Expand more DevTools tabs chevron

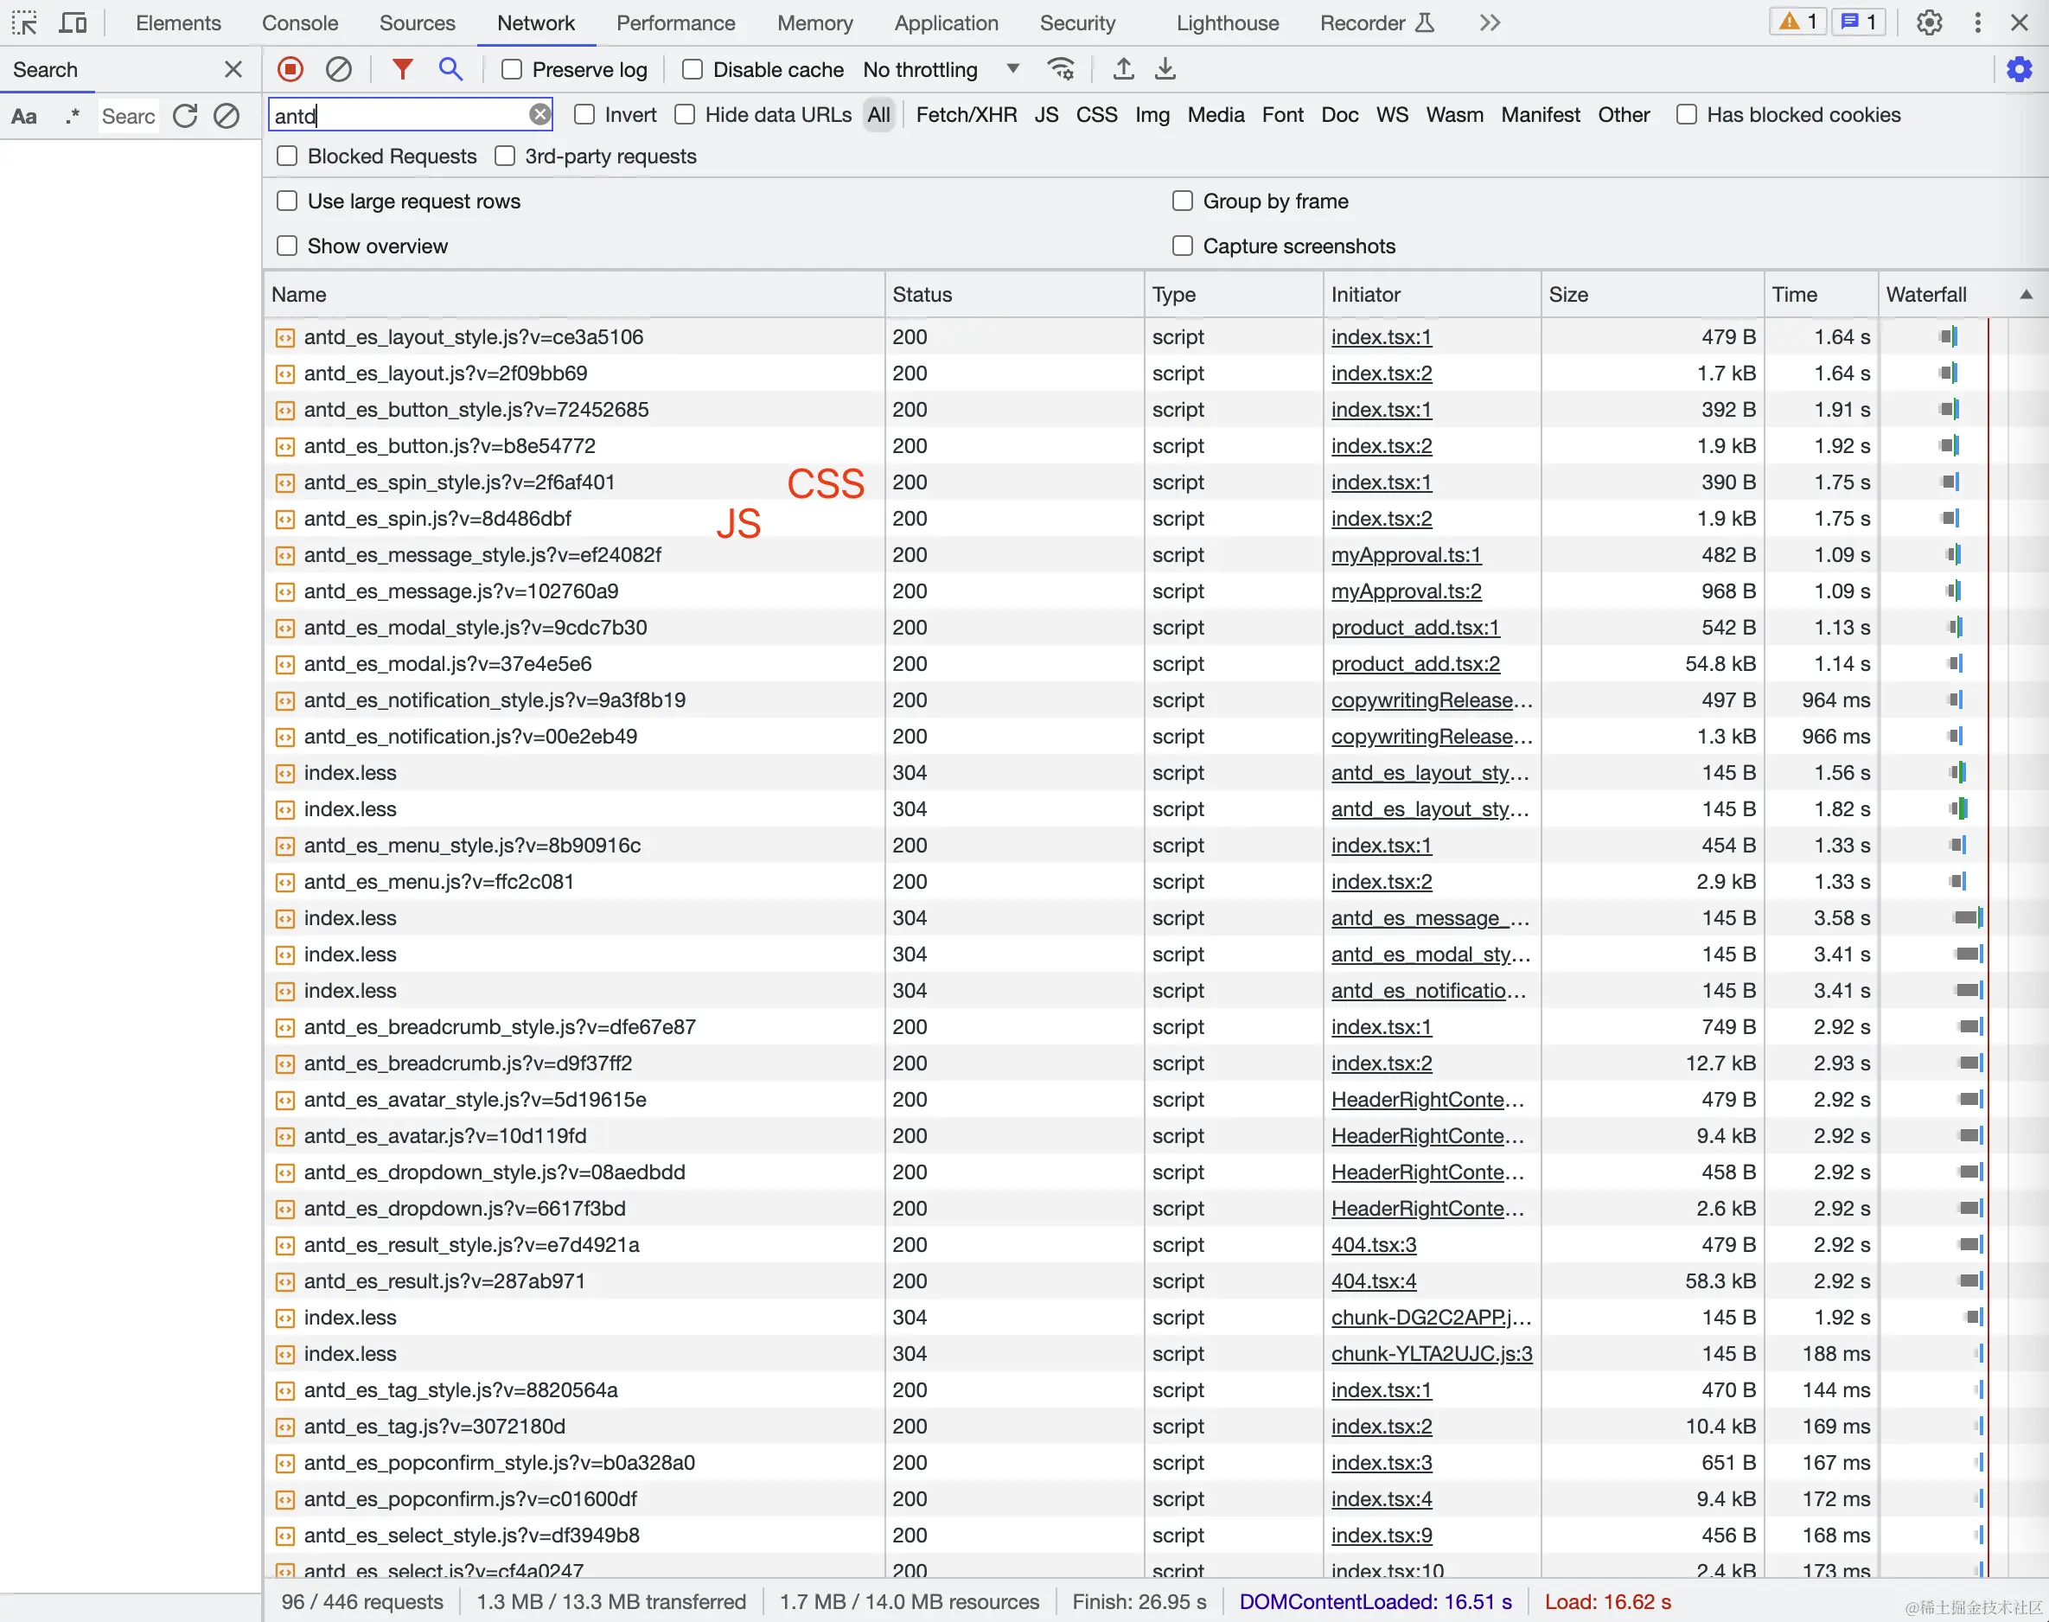[x=1490, y=22]
